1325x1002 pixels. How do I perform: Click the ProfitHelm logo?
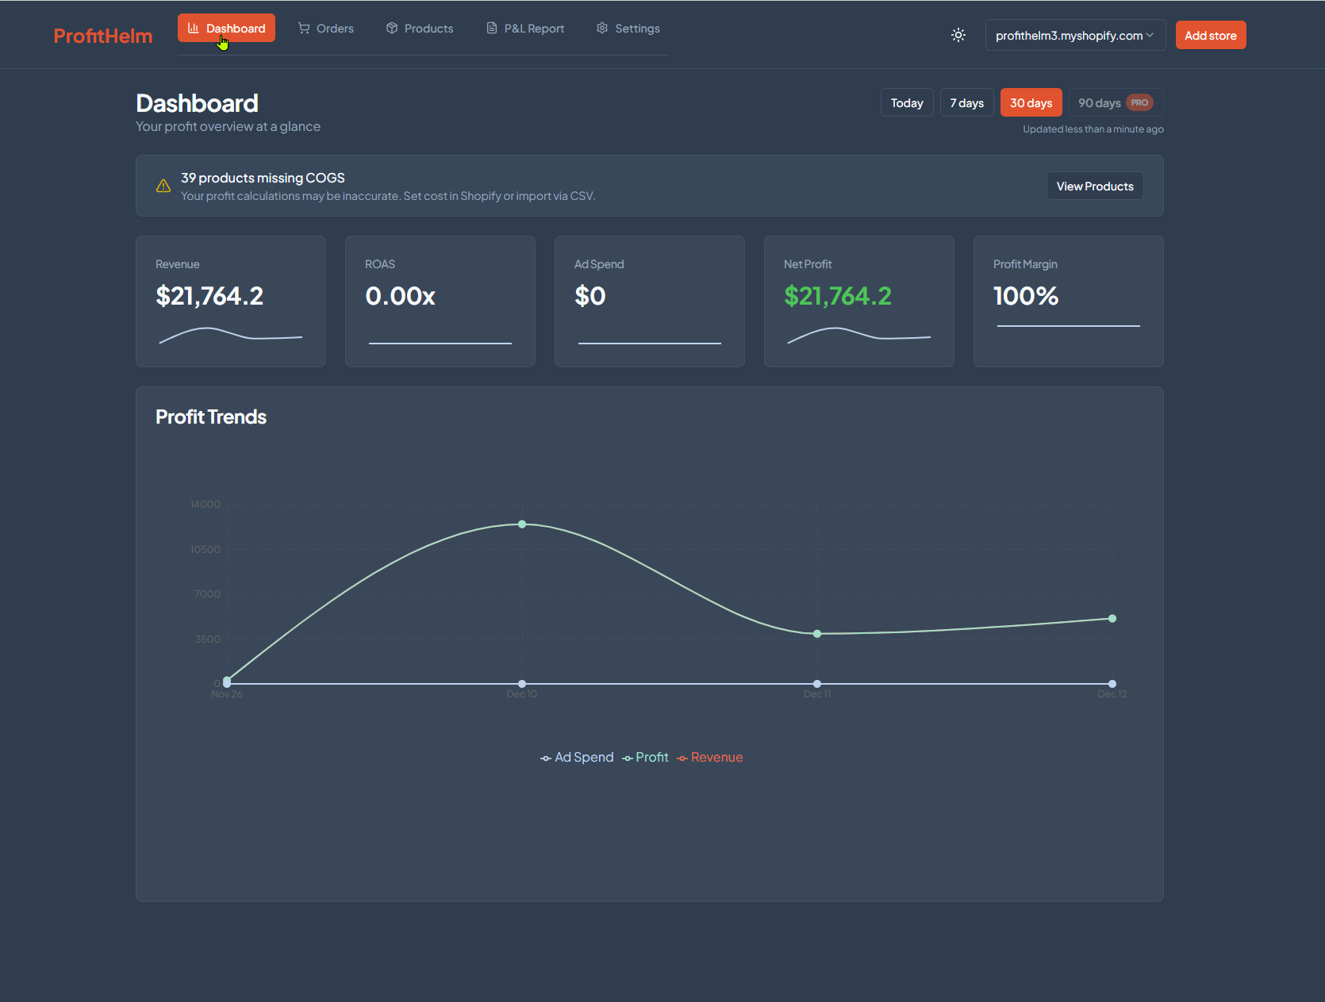(102, 35)
